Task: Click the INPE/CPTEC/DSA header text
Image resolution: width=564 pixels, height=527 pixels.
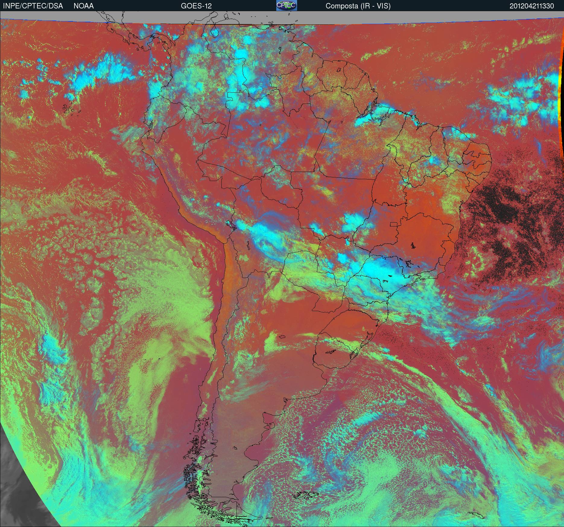Action: tap(33, 6)
